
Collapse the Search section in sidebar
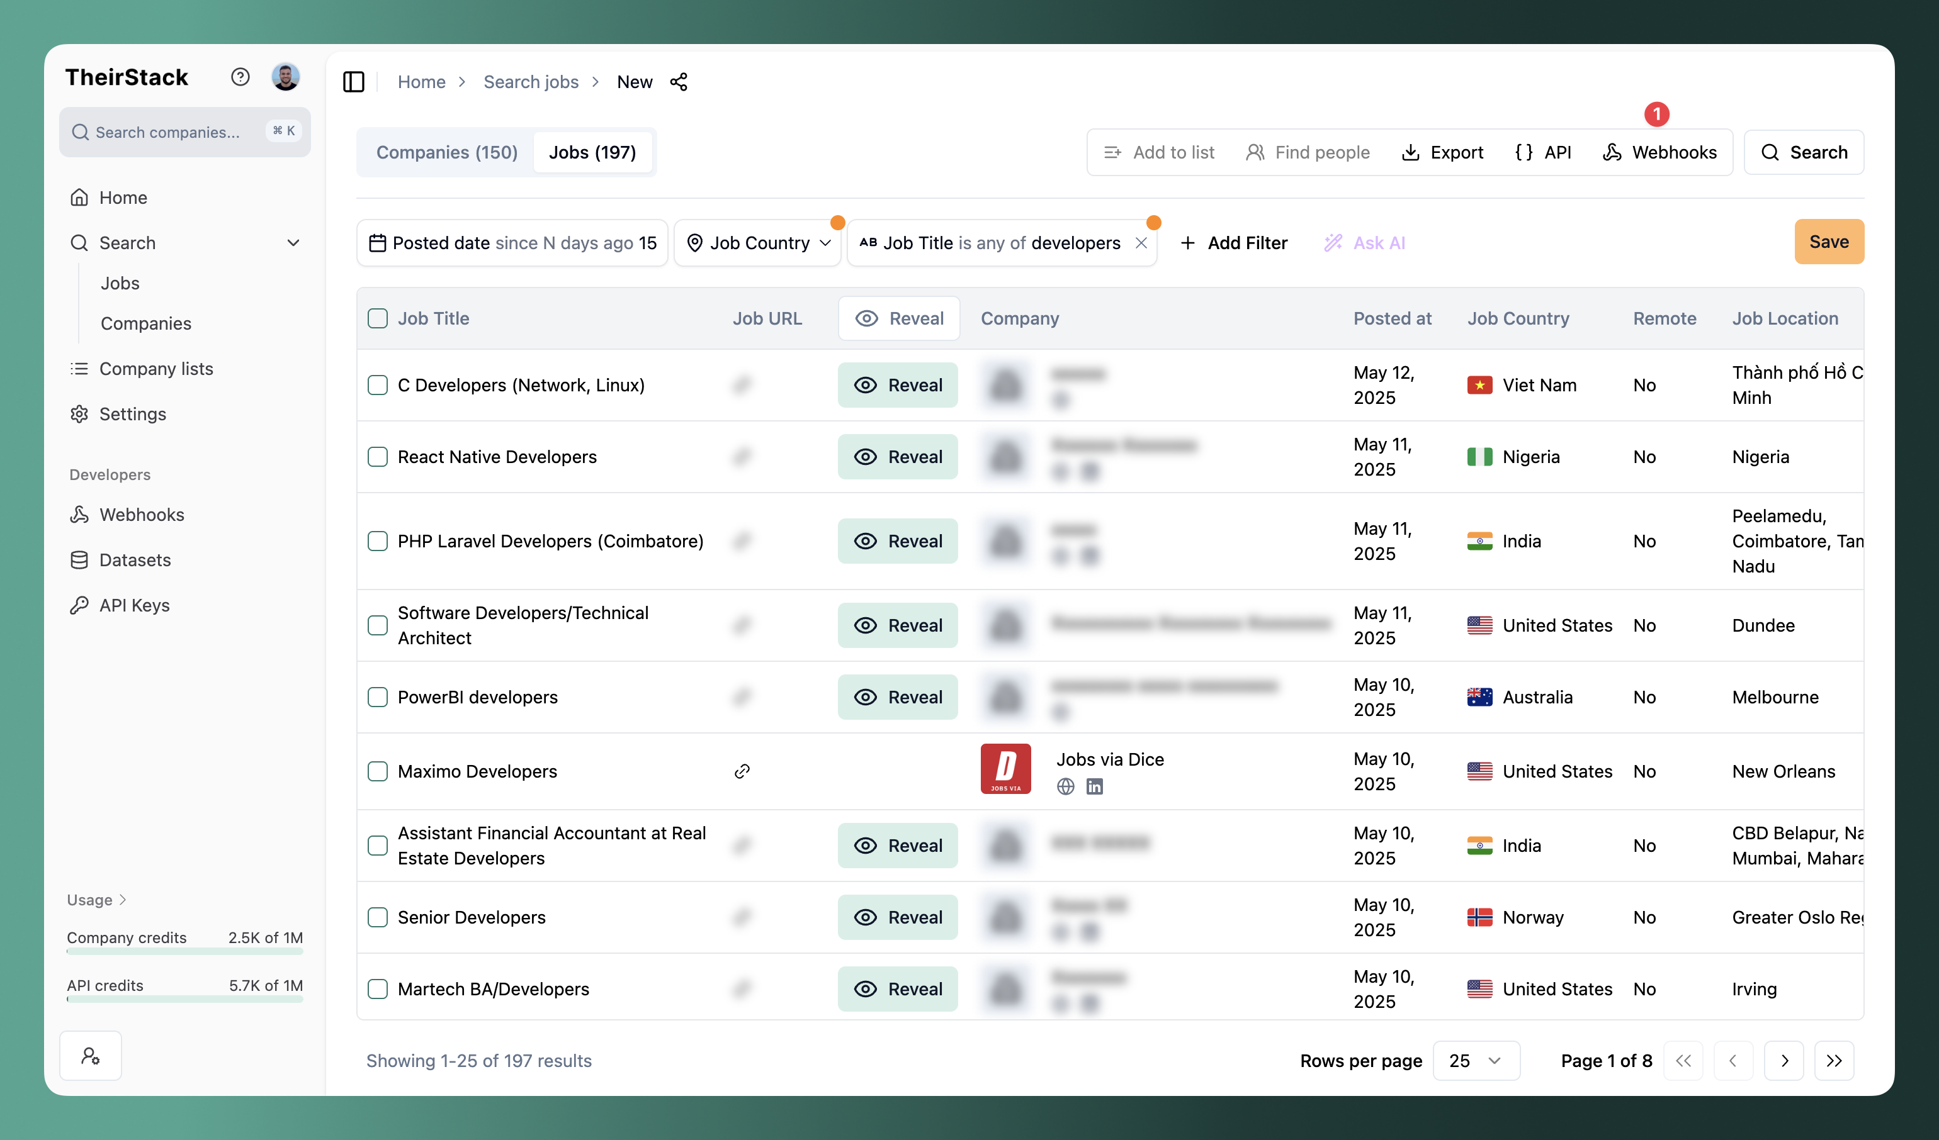pos(293,243)
